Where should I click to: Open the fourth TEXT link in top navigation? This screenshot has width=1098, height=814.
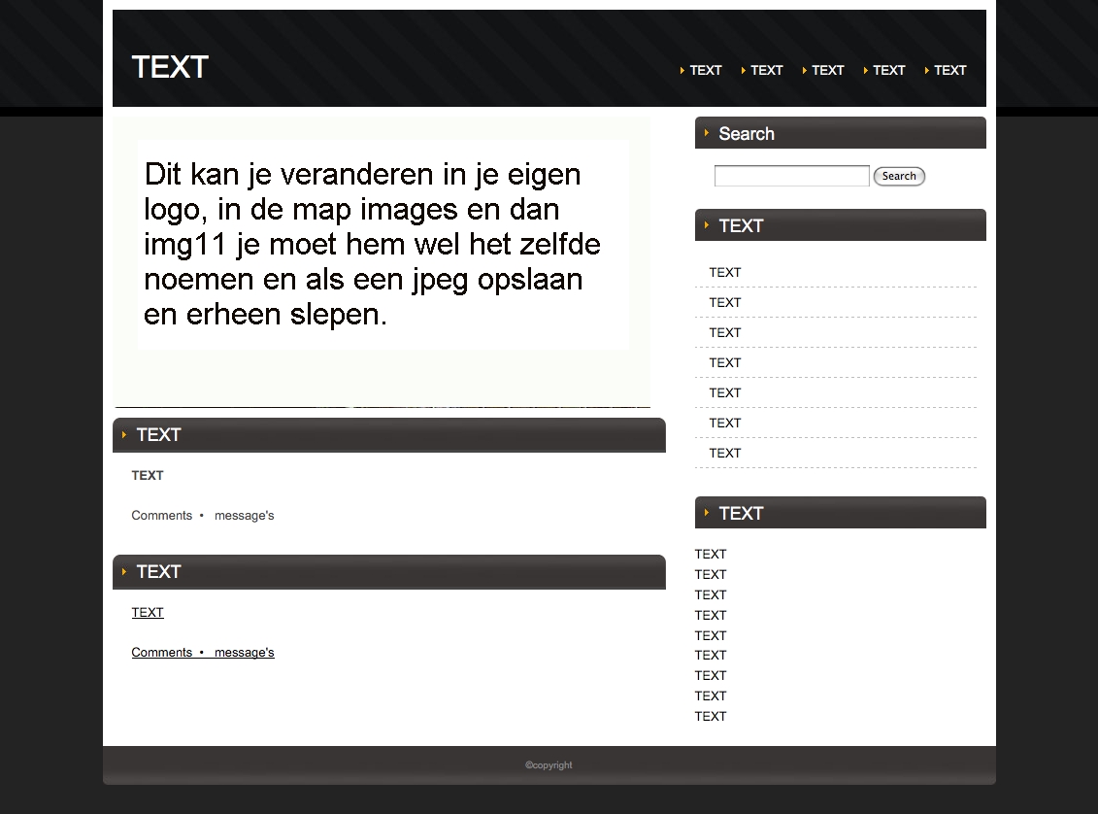[x=888, y=70]
